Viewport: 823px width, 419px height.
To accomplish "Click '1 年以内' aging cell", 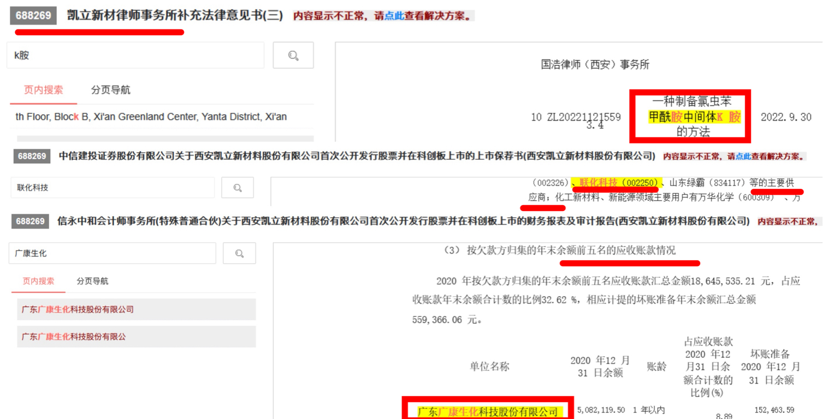I will [649, 410].
